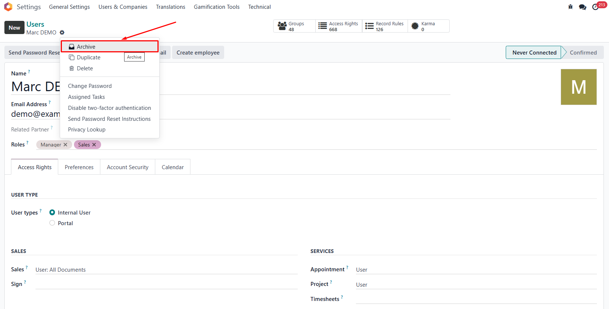The height and width of the screenshot is (309, 609).
Task: Set the status to Confirmed
Action: pyautogui.click(x=583, y=53)
